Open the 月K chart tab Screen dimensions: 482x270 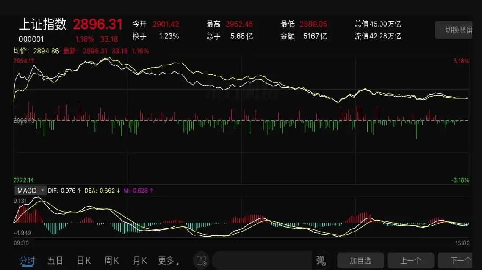point(139,261)
